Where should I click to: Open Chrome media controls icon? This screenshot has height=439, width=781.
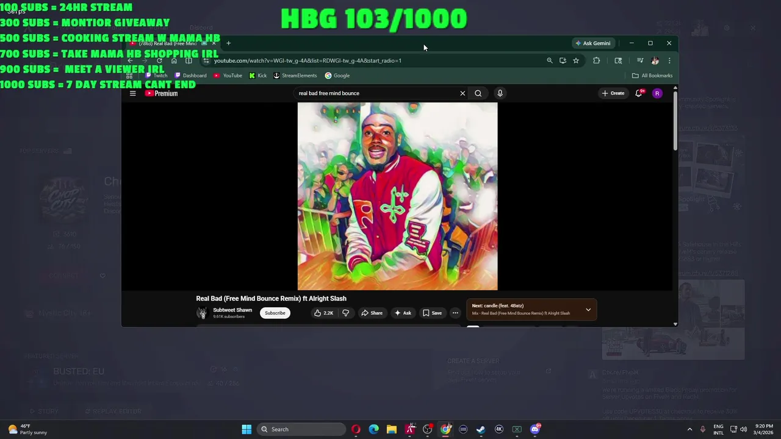tap(640, 60)
